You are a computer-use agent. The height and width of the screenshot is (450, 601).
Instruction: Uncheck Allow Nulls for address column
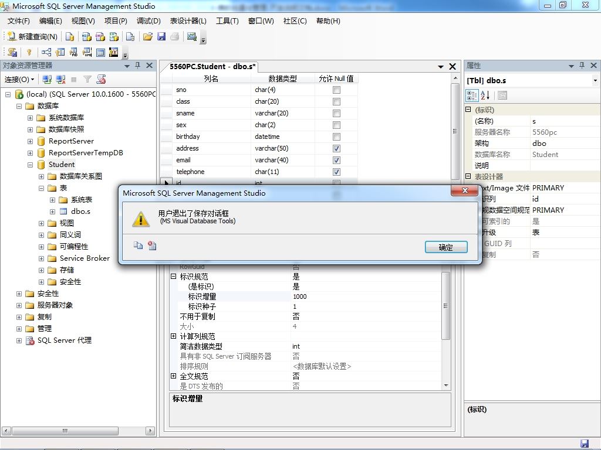[336, 148]
